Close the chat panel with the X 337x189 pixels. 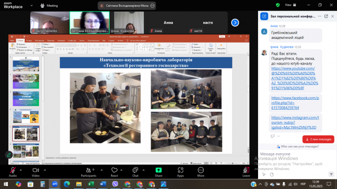(332, 16)
